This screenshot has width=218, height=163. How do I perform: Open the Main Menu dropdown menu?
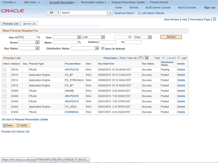coord(32,2)
